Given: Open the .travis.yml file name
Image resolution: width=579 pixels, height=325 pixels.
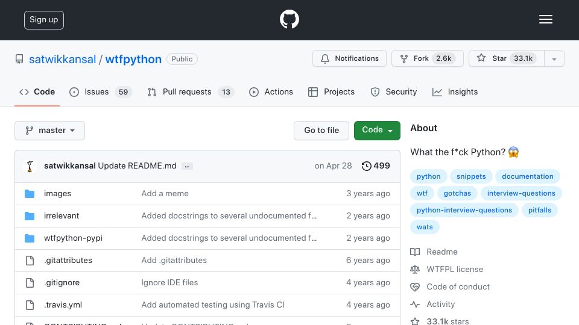Looking at the screenshot, I should coord(63,305).
